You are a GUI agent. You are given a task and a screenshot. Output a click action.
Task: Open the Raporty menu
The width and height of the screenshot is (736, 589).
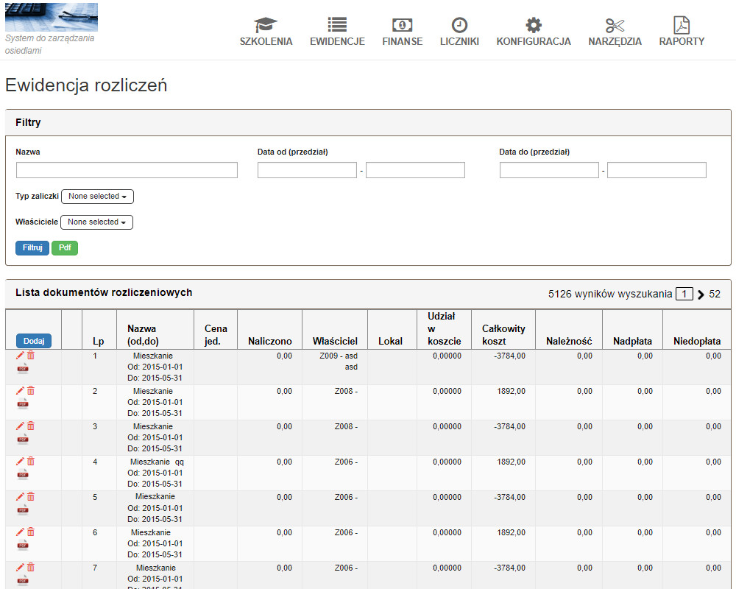pyautogui.click(x=682, y=33)
